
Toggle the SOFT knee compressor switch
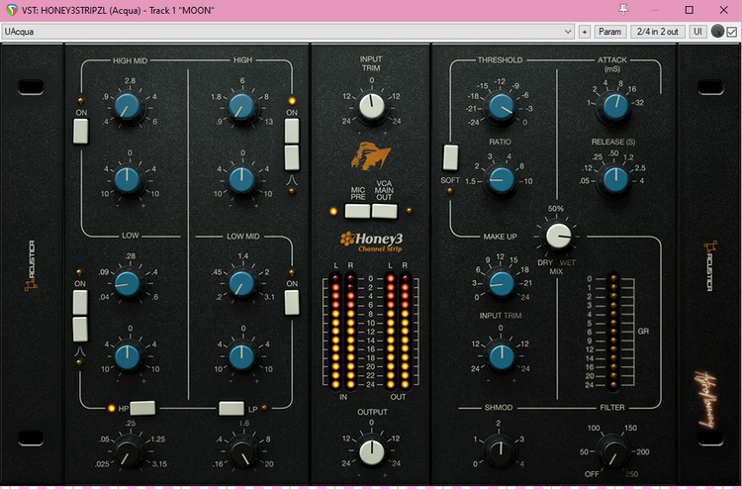point(450,156)
